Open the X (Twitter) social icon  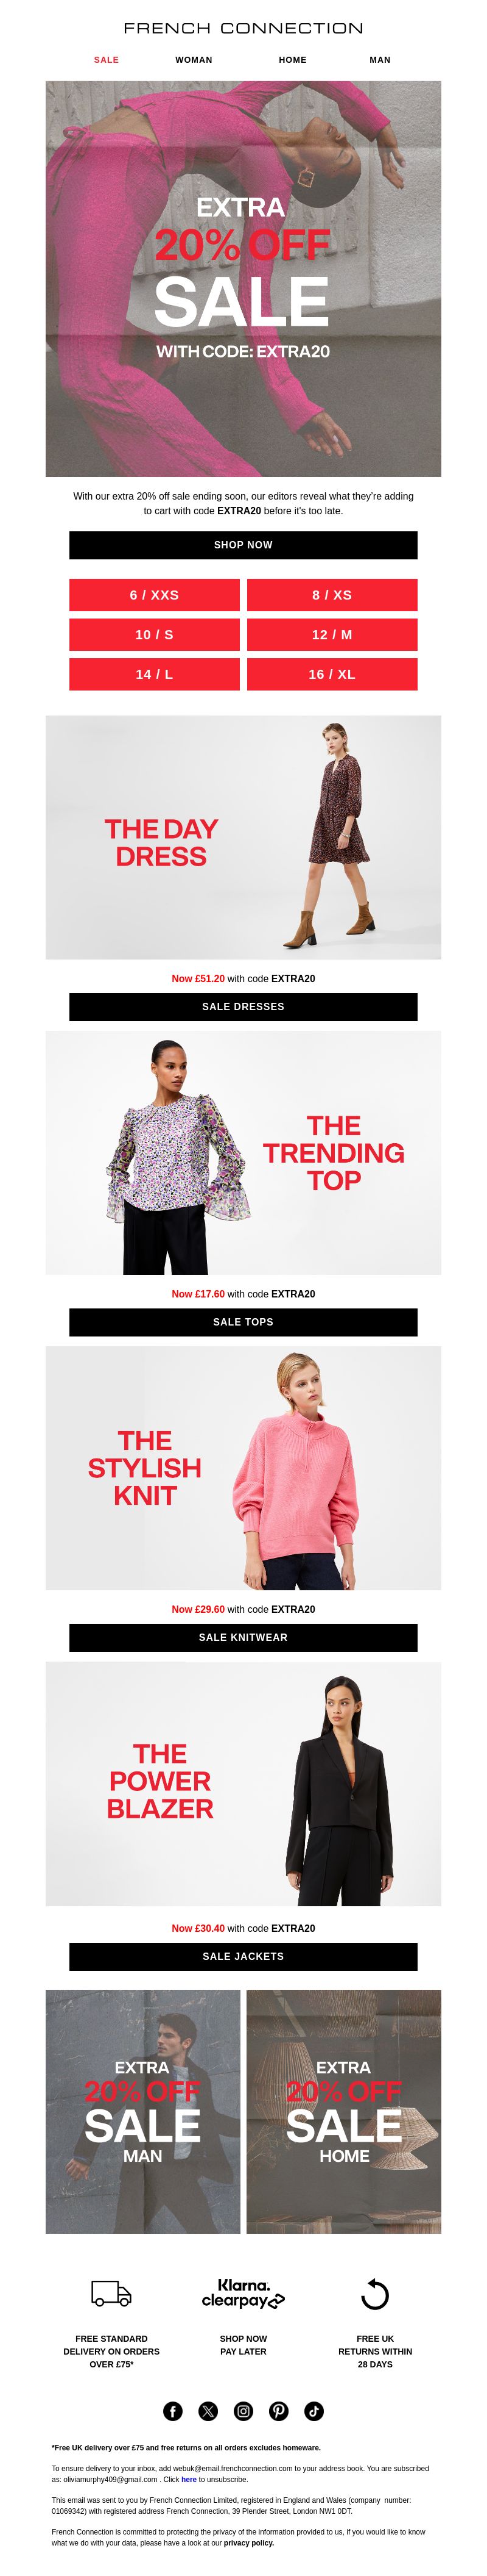[x=208, y=2411]
